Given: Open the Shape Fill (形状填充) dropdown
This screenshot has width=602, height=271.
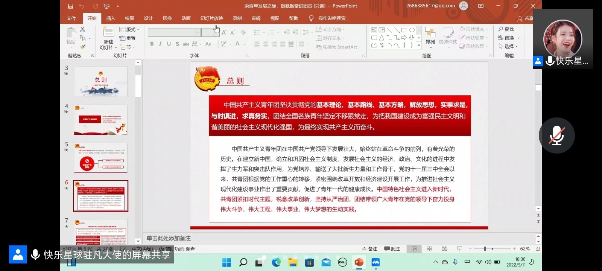Looking at the screenshot, I should [x=474, y=29].
